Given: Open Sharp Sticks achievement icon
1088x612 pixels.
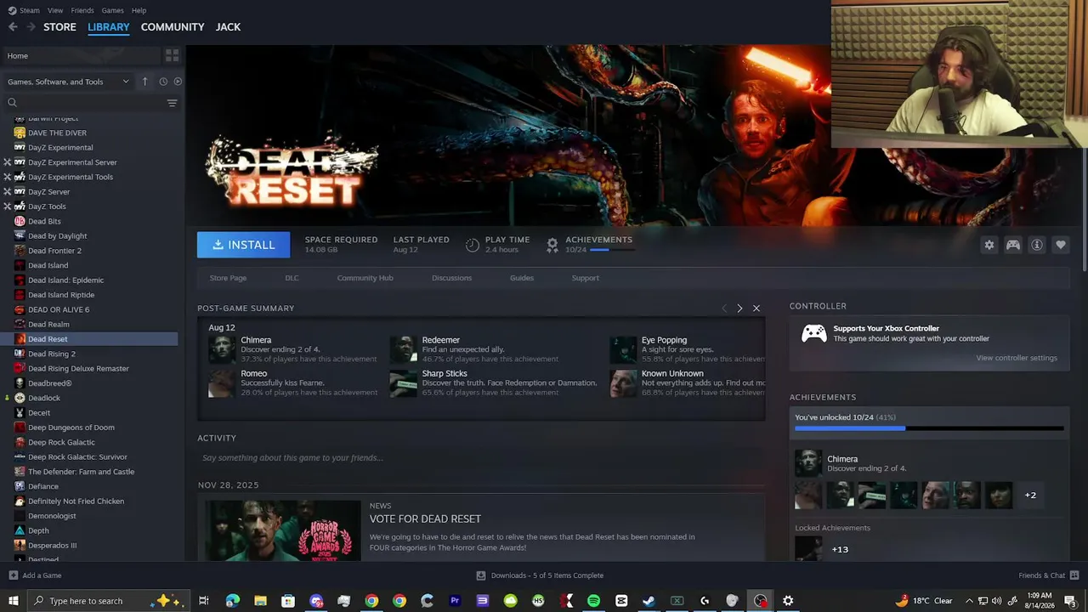Looking at the screenshot, I should coord(404,382).
